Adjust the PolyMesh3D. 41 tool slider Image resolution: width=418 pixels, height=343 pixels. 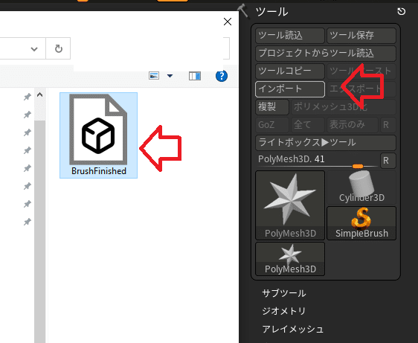coord(318,161)
